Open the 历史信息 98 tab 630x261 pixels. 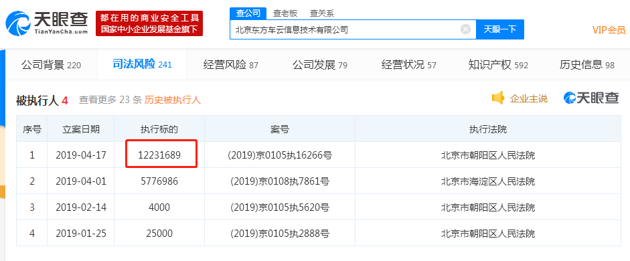click(x=587, y=65)
